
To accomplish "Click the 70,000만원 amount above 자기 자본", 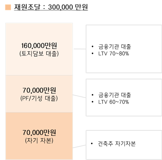I will 39,133.
